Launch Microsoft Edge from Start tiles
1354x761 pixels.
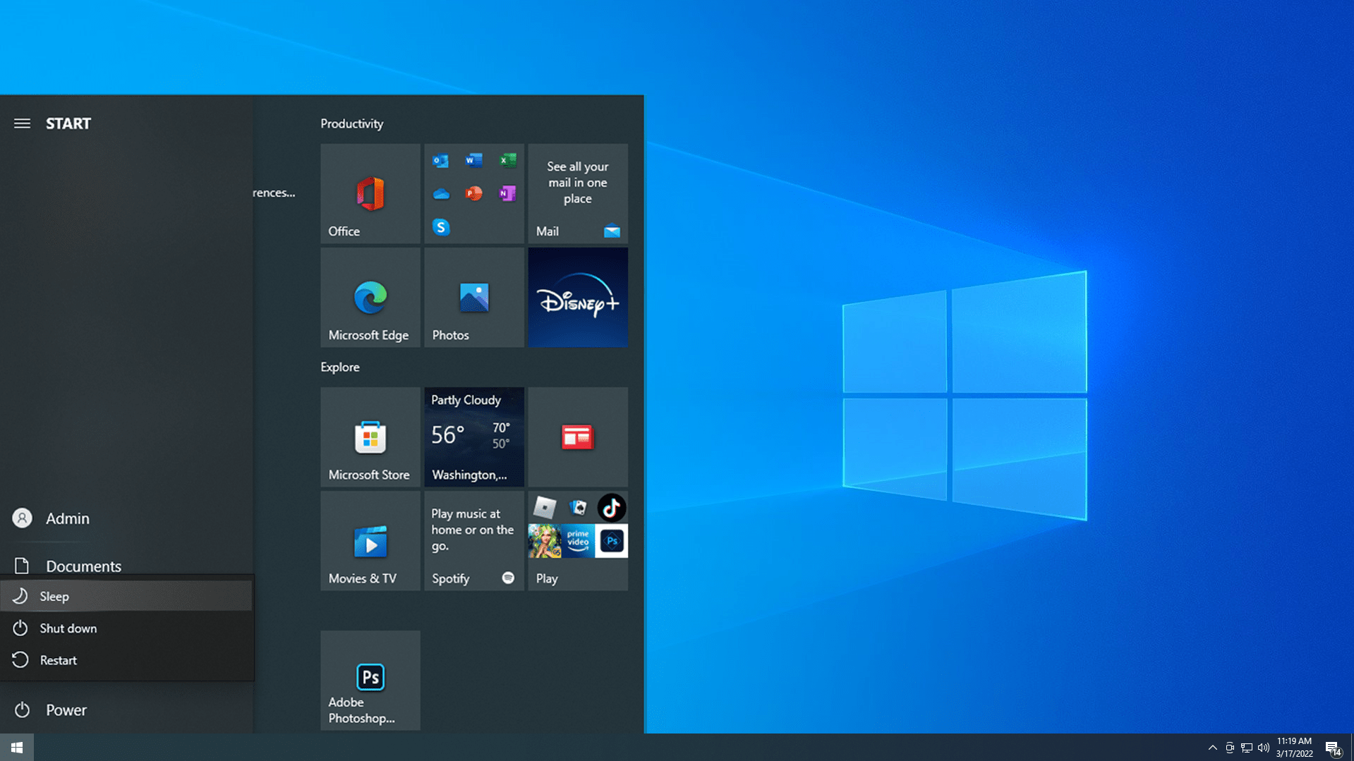(x=370, y=297)
